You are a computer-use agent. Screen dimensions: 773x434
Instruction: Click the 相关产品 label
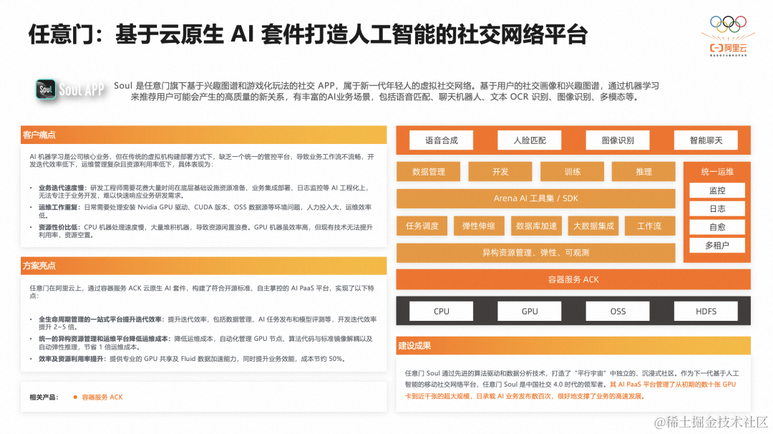[44, 397]
